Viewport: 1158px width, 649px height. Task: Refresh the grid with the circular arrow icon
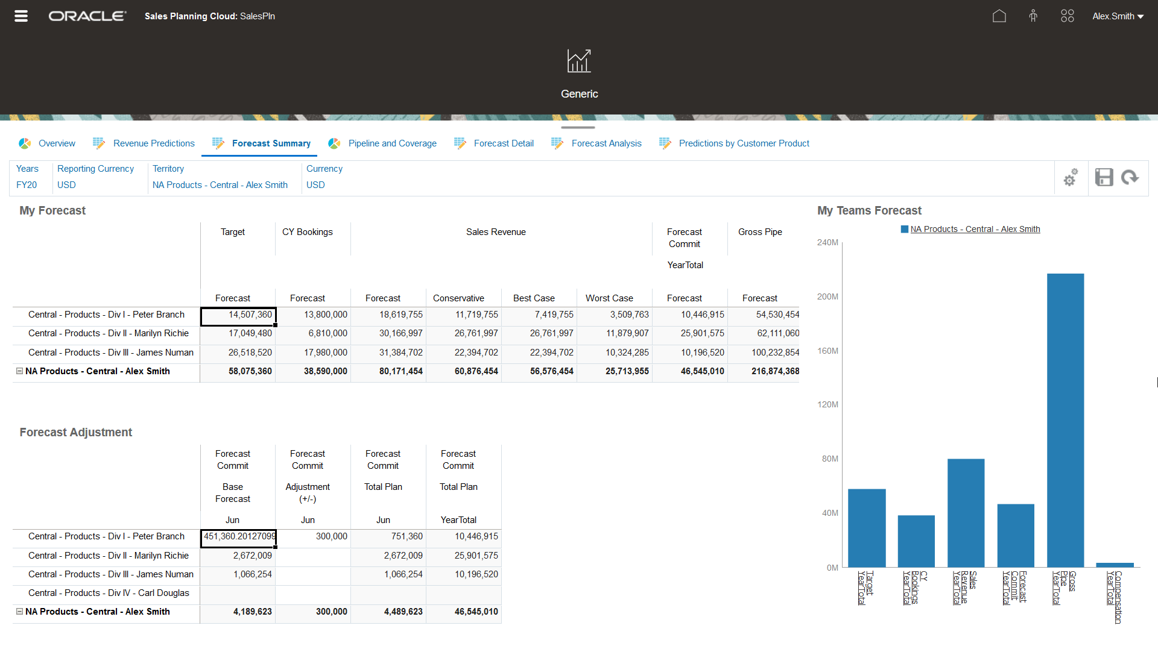[1130, 177]
